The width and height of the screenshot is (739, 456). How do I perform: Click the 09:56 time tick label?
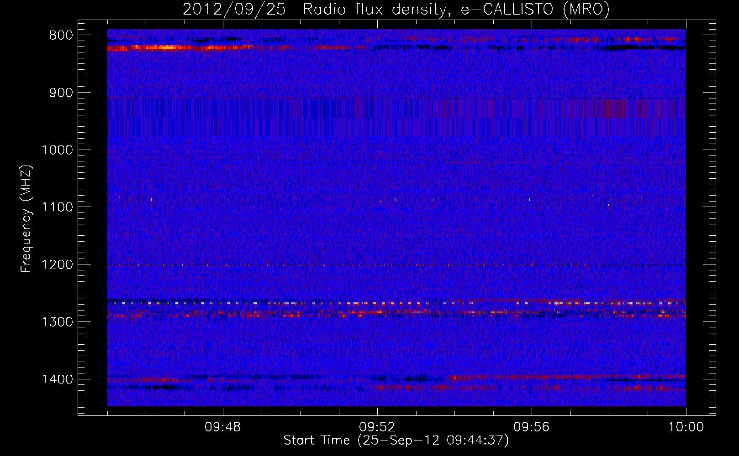(x=532, y=427)
